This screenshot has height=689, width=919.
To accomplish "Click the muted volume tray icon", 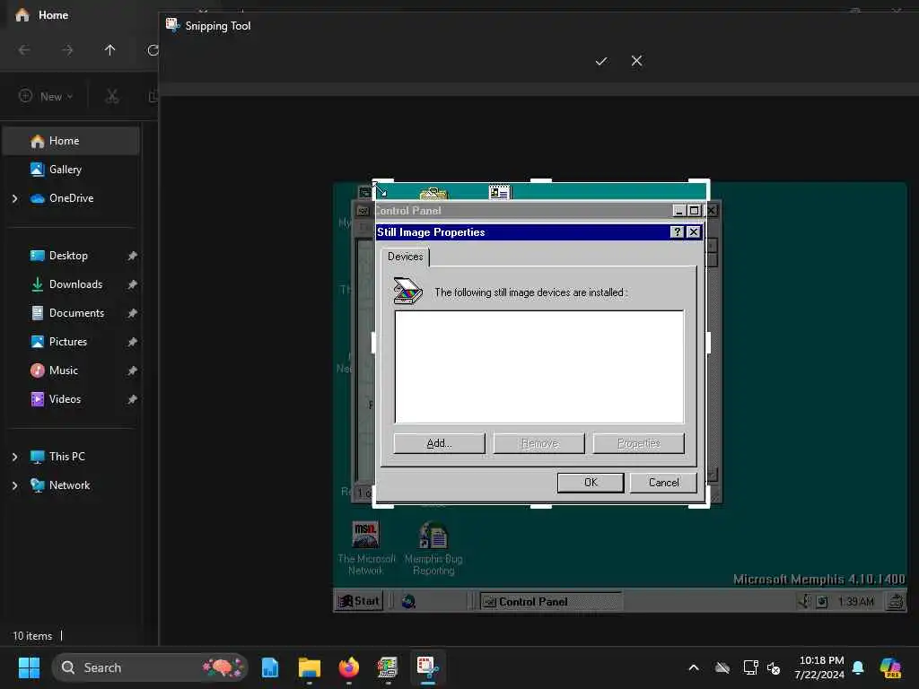I will [774, 667].
